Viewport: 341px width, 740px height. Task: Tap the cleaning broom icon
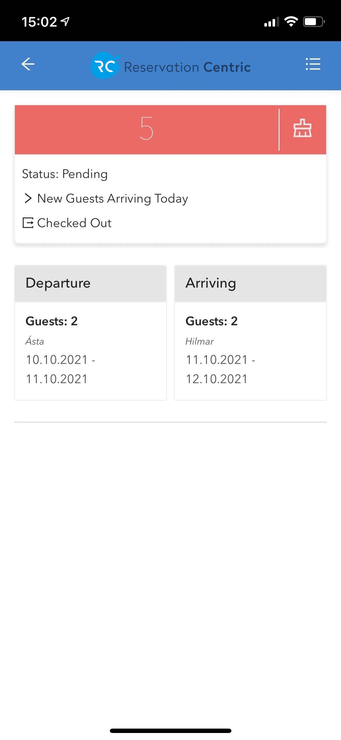[x=303, y=128]
